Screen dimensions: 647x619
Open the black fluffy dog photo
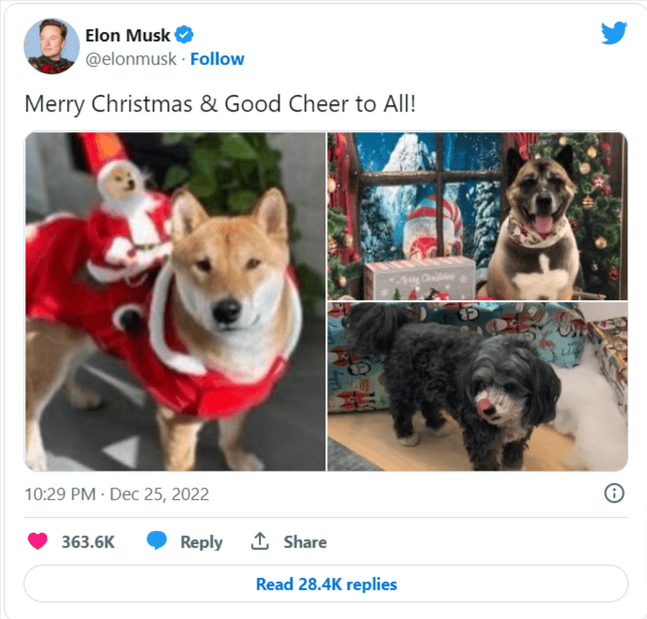coord(477,386)
